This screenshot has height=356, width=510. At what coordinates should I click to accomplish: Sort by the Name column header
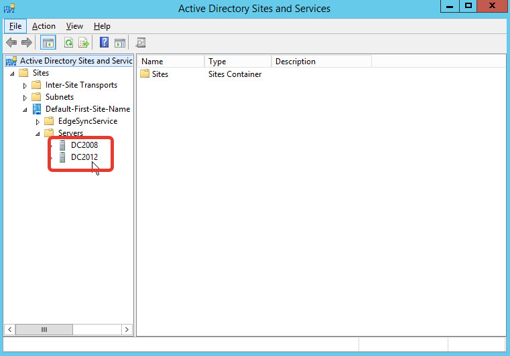[171, 62]
